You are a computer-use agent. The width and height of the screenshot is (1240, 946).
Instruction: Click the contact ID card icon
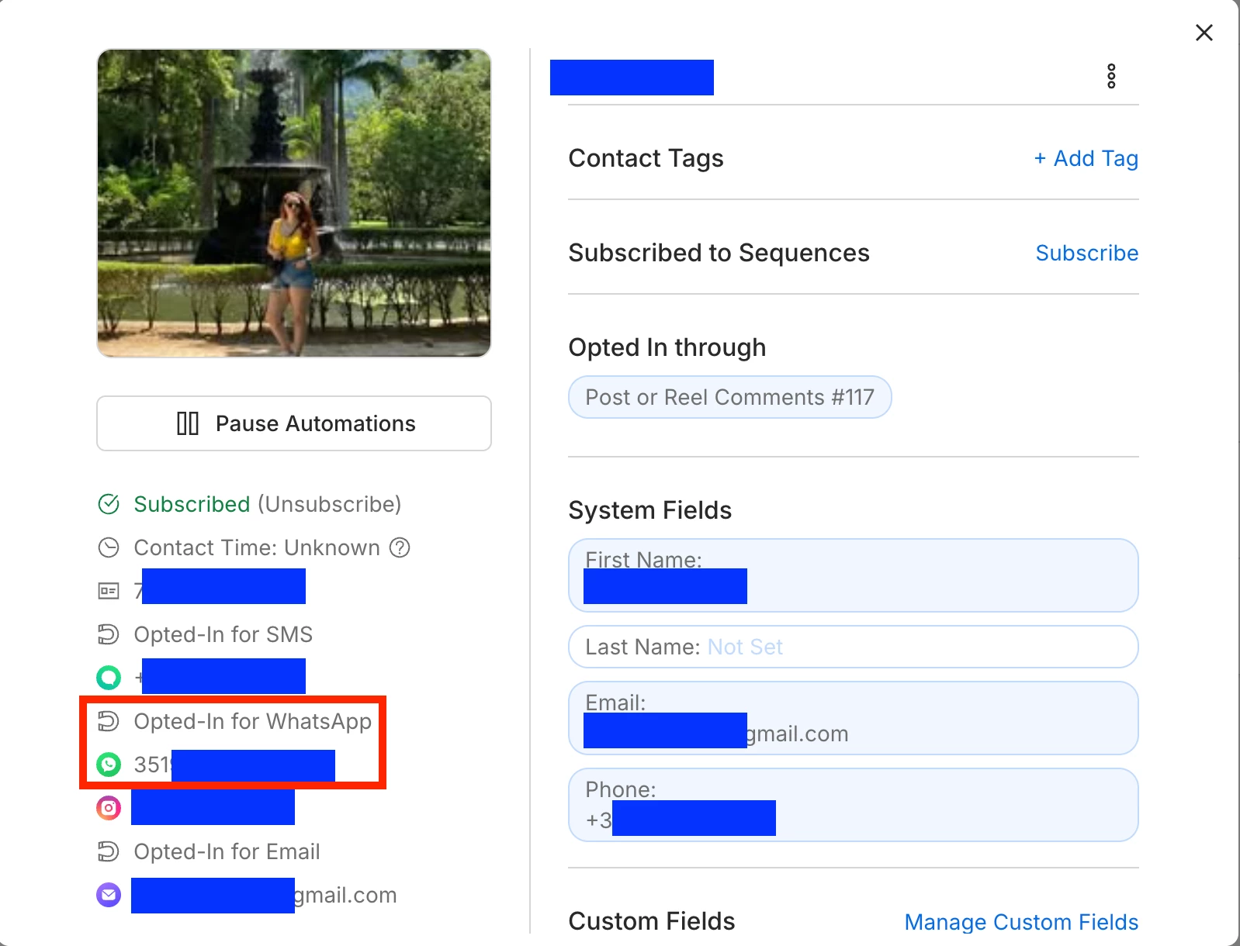click(109, 592)
